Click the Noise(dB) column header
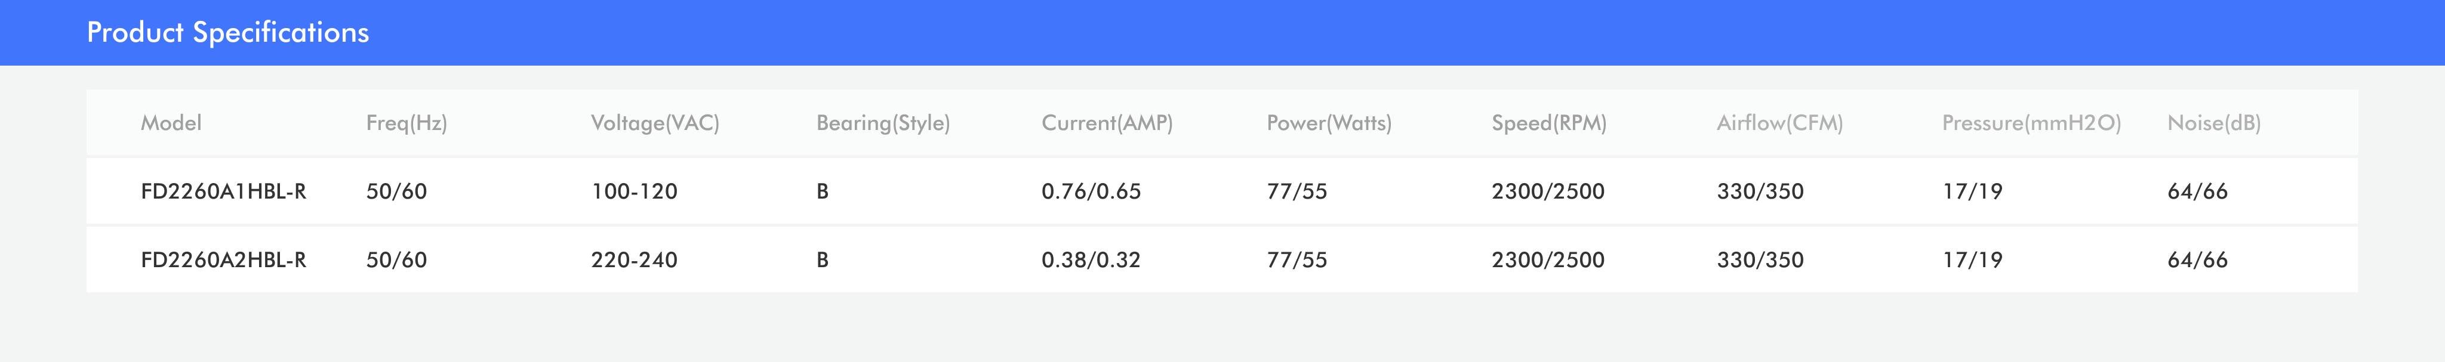This screenshot has height=362, width=2445. [2213, 123]
